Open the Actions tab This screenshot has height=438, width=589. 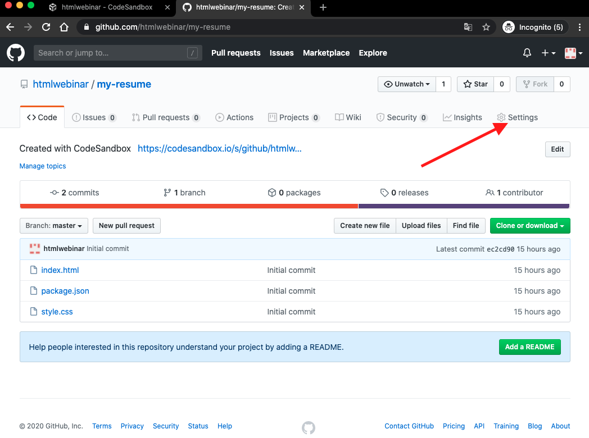(x=234, y=117)
